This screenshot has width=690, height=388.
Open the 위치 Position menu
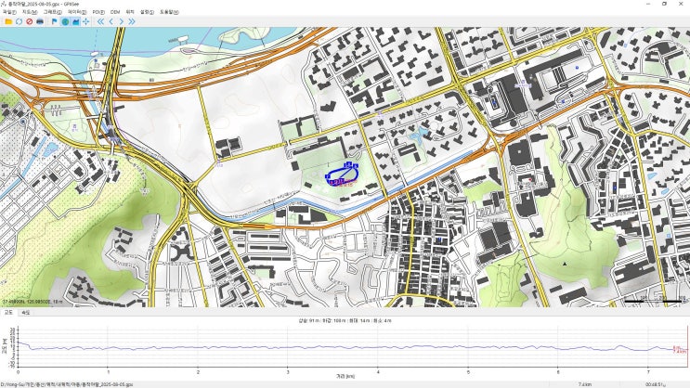[130, 12]
